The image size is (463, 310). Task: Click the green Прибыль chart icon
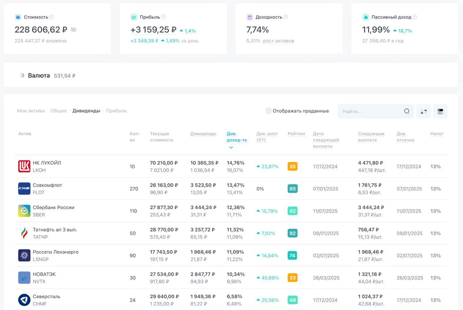click(134, 17)
